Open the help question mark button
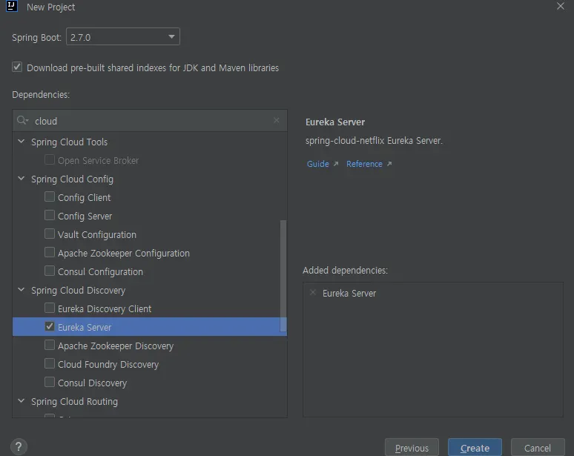This screenshot has width=574, height=456. tap(20, 446)
